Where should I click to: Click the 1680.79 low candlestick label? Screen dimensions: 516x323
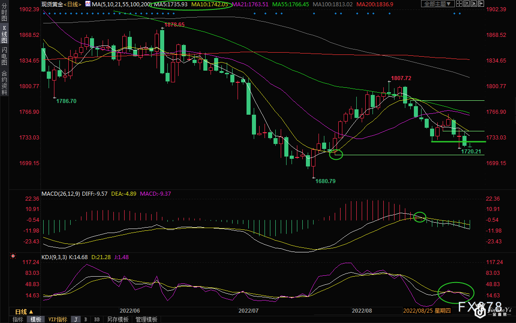coord(325,181)
